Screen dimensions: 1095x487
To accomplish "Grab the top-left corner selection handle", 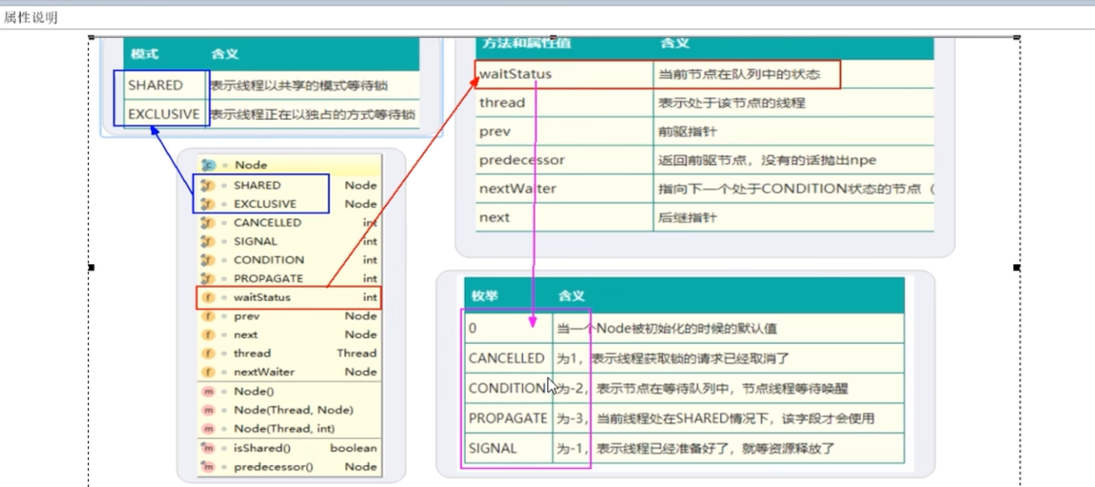I will [91, 37].
